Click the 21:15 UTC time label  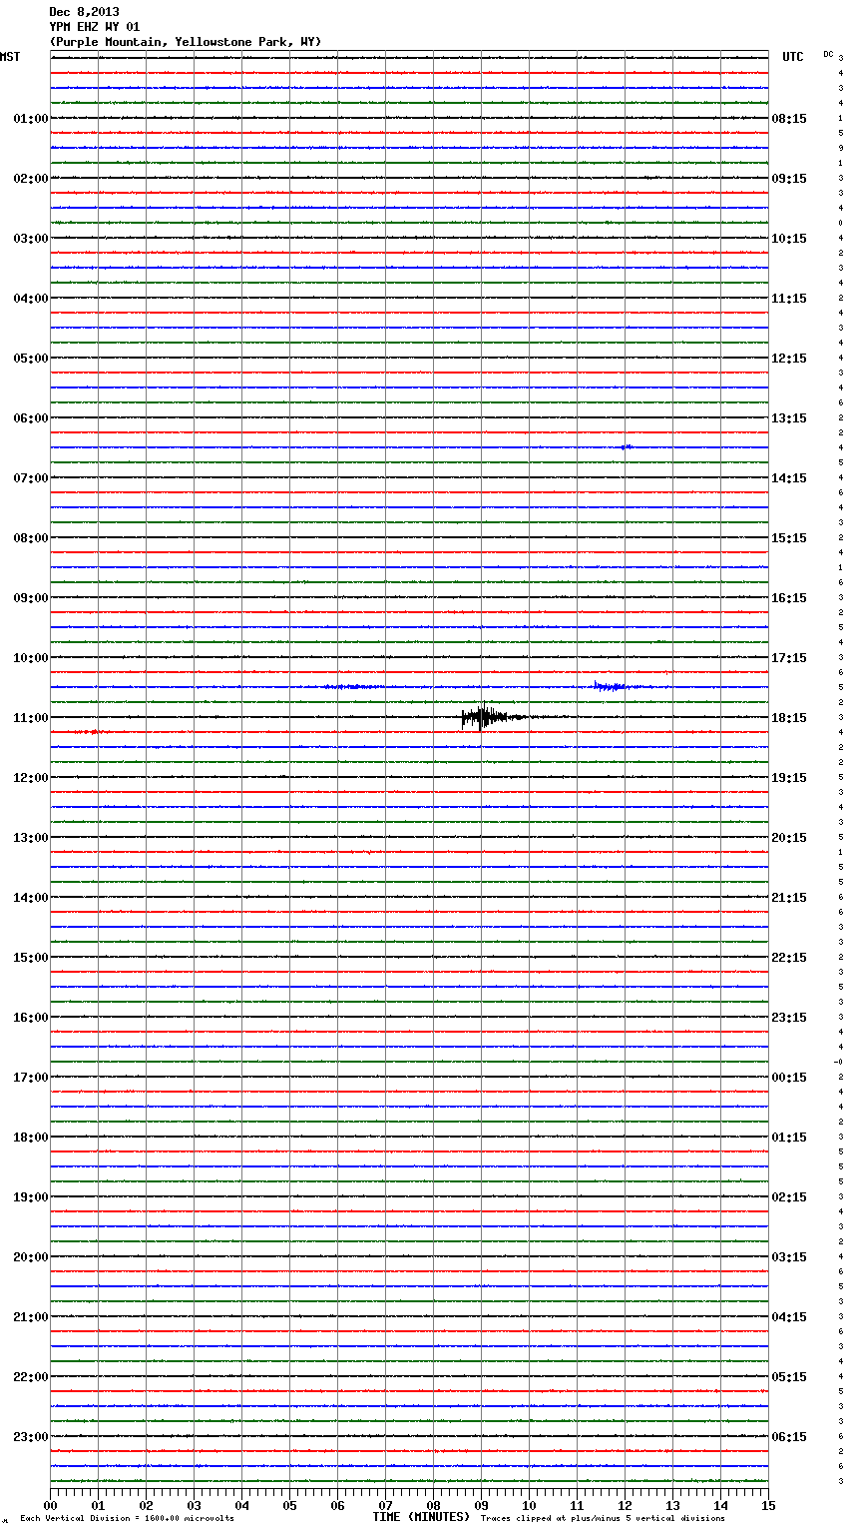pos(789,898)
